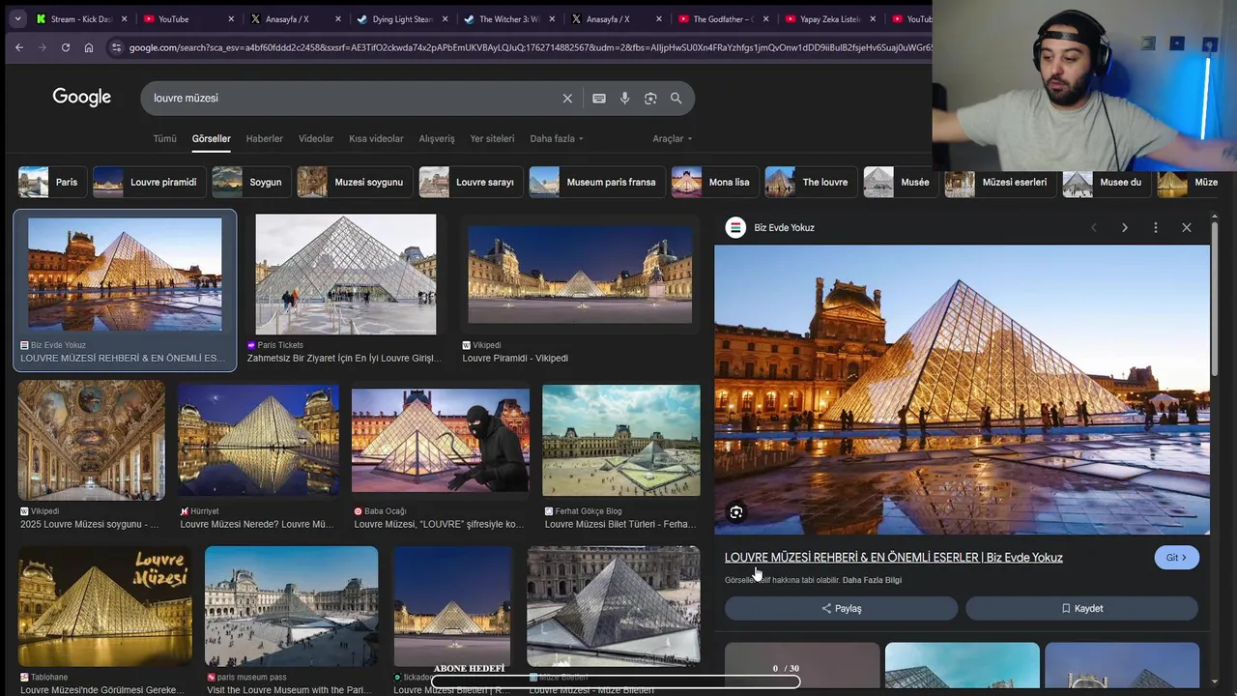Open the three-dot menu in preview panel
Screen dimensions: 1237x696
pyautogui.click(x=1156, y=228)
